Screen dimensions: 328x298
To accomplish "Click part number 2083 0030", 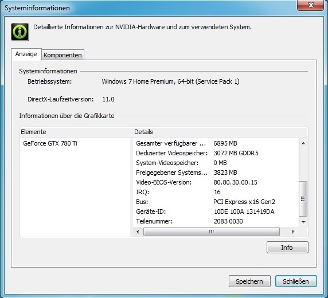I will click(228, 221).
